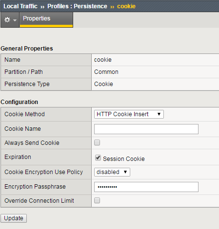Click the gear settings icon
The height and width of the screenshot is (229, 219).
(x=7, y=20)
